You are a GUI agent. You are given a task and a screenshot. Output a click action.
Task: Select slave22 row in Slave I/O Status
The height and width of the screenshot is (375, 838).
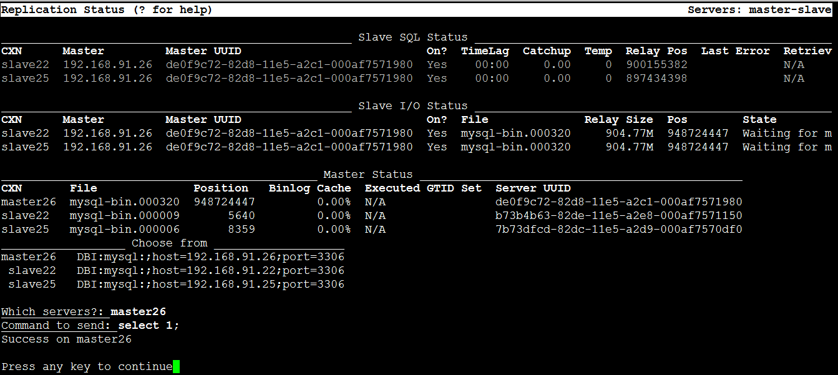point(416,134)
